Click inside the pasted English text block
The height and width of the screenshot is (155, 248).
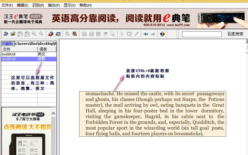153,114
